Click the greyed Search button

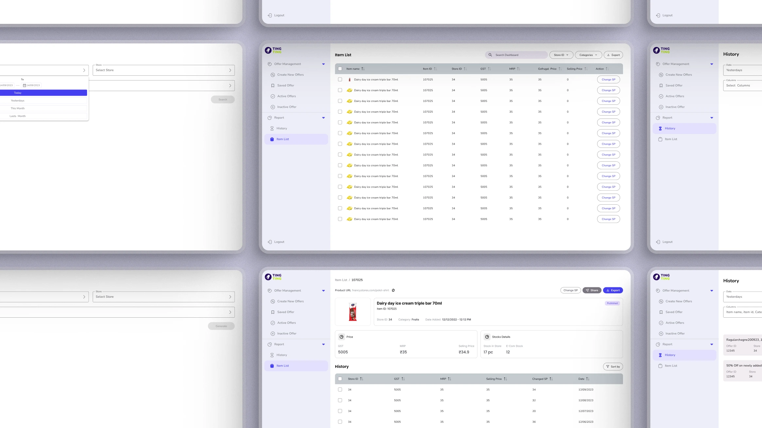tap(223, 100)
